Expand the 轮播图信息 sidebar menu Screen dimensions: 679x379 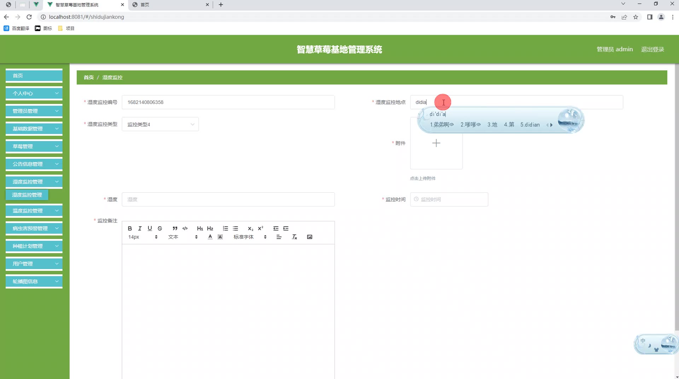[34, 281]
